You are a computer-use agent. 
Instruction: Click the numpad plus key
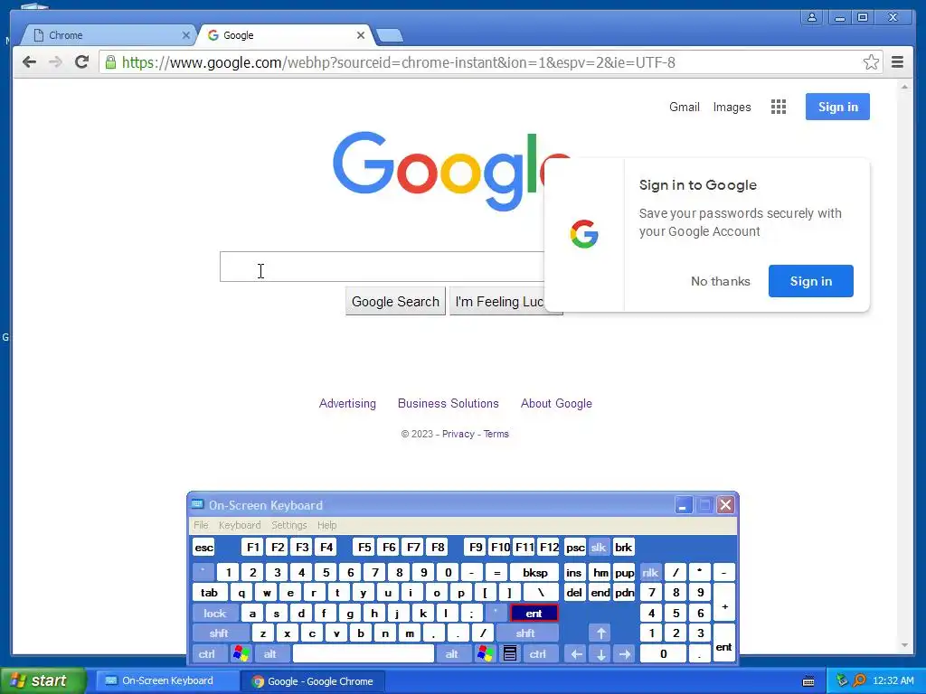coord(724,603)
